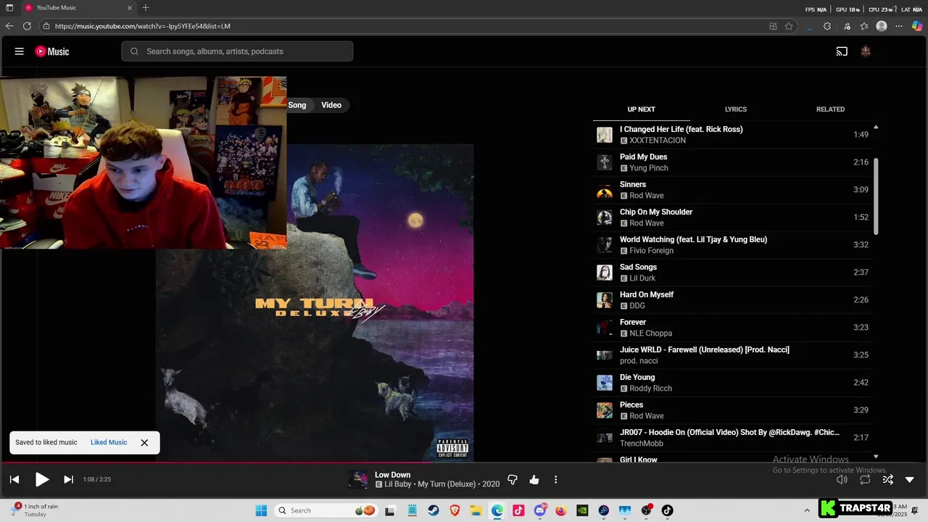
Task: Toggle shuffle queue
Action: pos(887,479)
